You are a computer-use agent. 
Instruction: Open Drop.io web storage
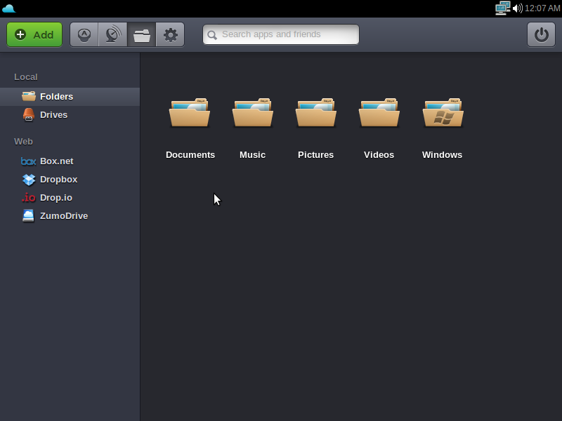tap(55, 198)
